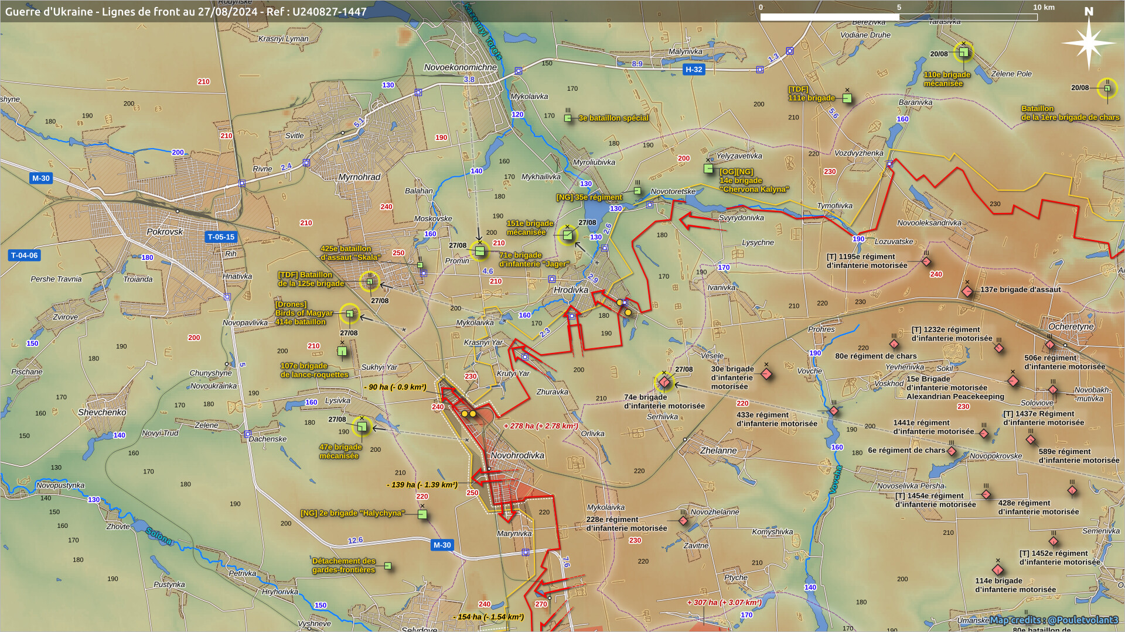This screenshot has height=632, width=1125.
Task: Click the 74e brigade d'infanterie motorisée diamond
Action: pos(664,382)
